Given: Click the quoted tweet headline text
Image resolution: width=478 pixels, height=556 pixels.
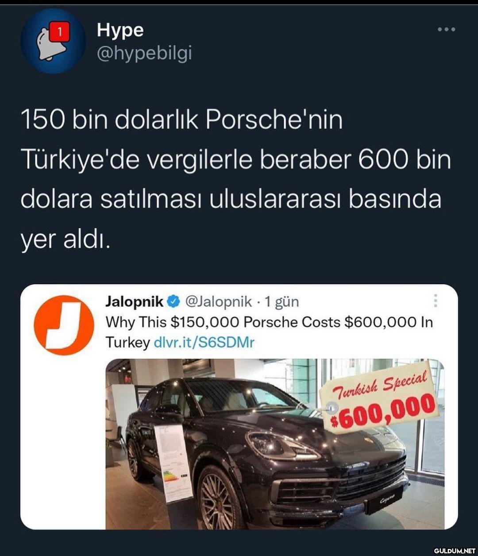Looking at the screenshot, I should click(269, 332).
